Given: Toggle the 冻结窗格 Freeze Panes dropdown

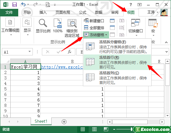Looking at the screenshot, I should click(x=96, y=35).
